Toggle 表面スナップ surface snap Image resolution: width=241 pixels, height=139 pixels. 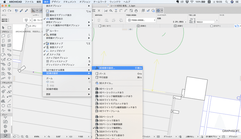pyautogui.click(x=67, y=47)
